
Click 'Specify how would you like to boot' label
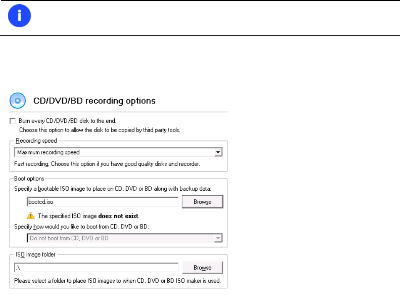[x=82, y=226]
